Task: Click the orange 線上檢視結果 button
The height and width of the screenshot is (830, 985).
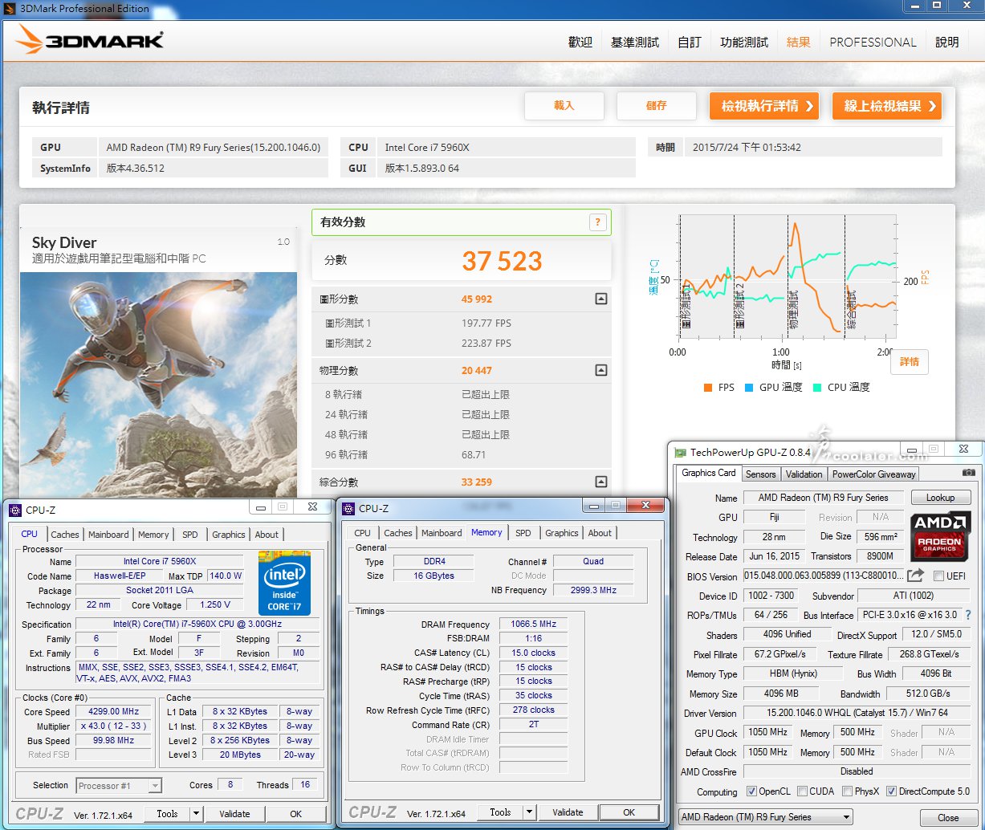Action: click(887, 105)
